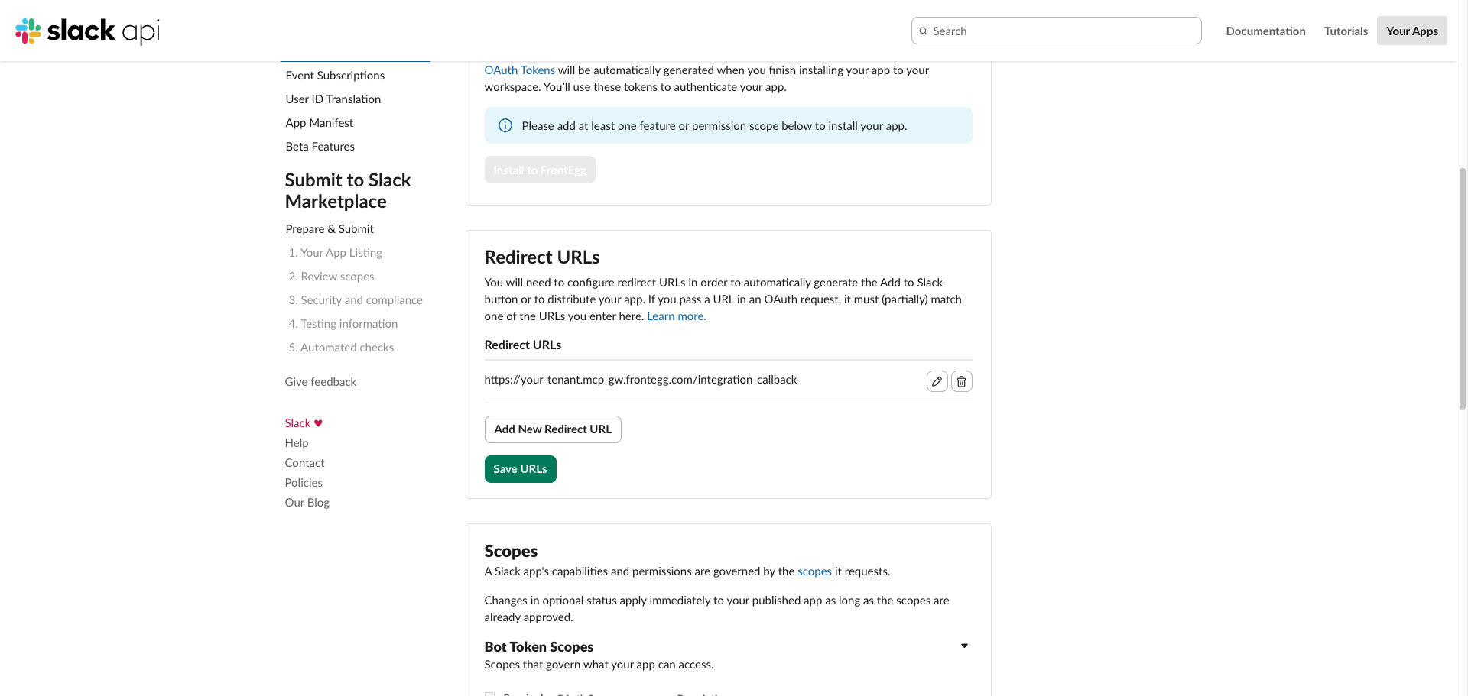
Task: Select step 5 Automated checks
Action: pyautogui.click(x=341, y=348)
